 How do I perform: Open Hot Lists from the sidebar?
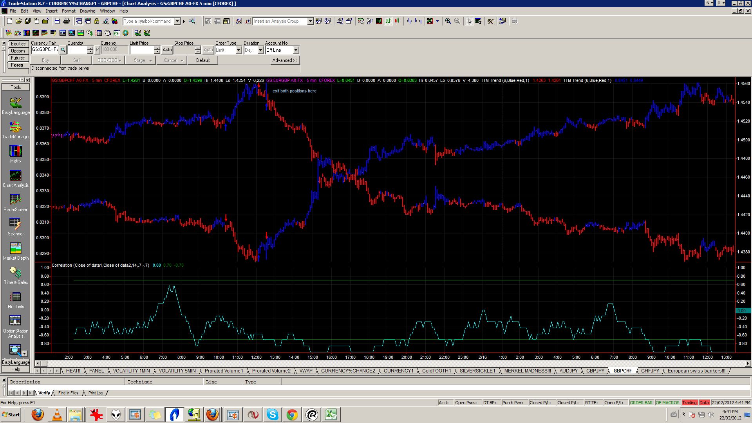pos(16,300)
